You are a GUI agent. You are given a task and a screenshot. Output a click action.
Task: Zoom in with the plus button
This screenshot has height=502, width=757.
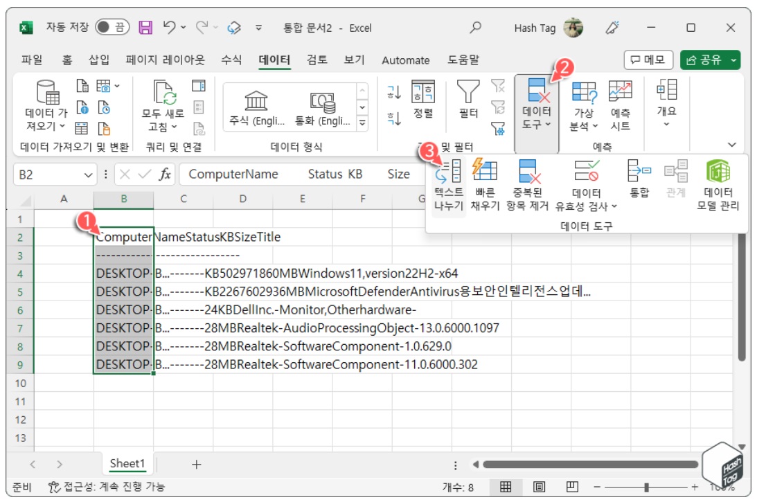click(x=694, y=487)
